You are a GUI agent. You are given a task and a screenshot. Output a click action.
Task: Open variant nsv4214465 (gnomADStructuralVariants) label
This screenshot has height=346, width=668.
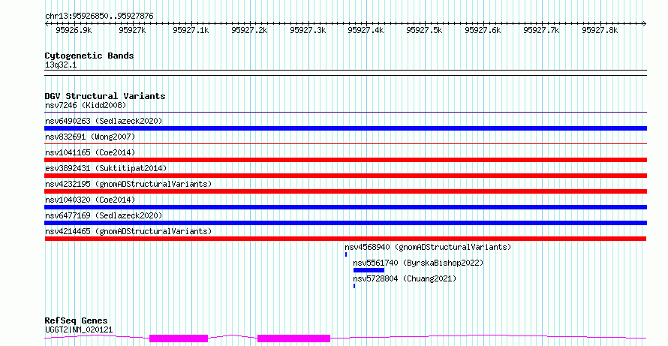[128, 231]
